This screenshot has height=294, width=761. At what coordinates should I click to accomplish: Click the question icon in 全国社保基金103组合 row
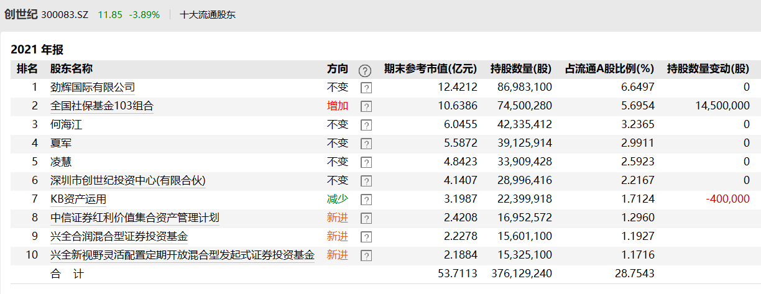click(x=366, y=107)
